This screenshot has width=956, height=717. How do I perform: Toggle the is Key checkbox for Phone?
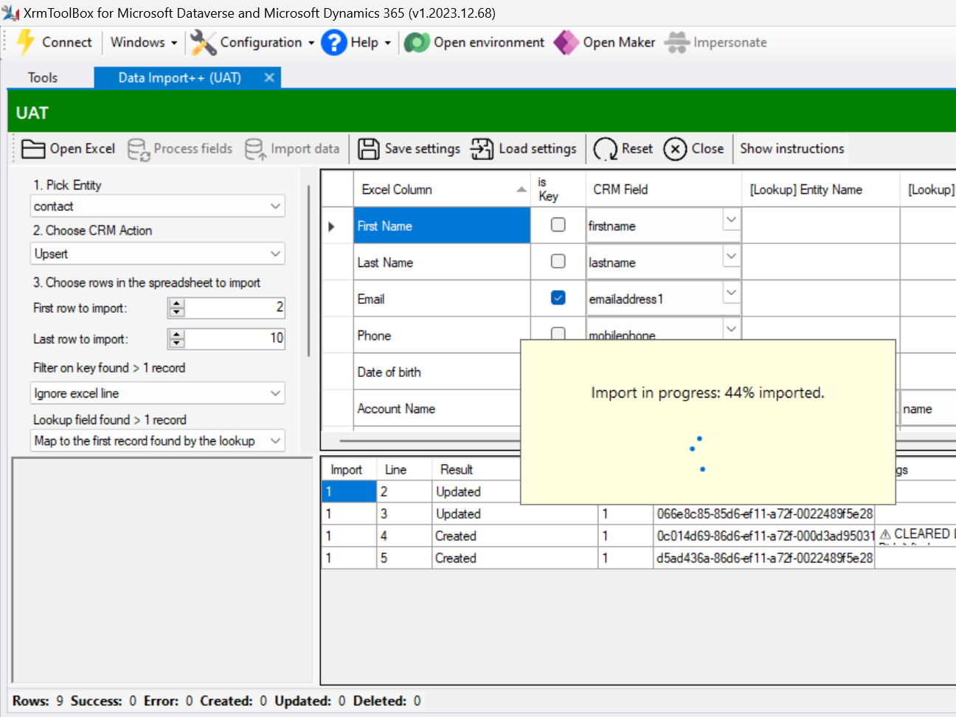558,333
